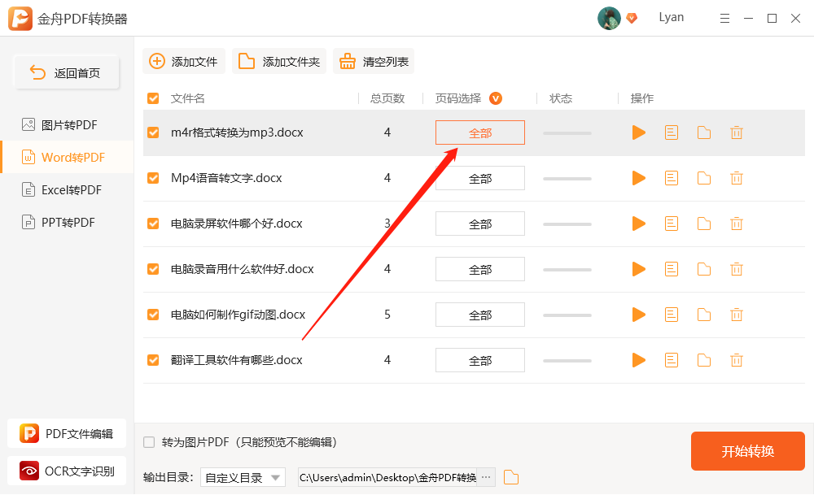
Task: Uncheck m4r格式转换为mp3.docx file checkbox
Action: [153, 132]
